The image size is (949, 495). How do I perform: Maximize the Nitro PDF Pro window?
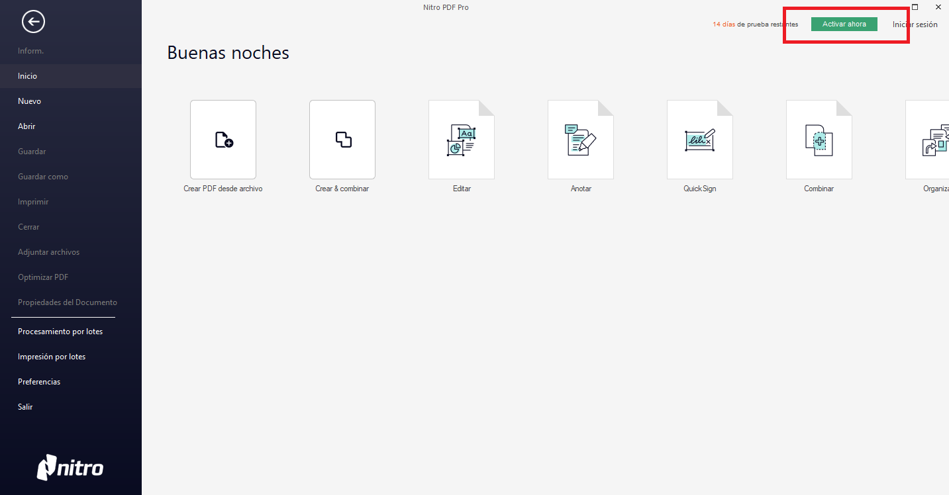(915, 7)
